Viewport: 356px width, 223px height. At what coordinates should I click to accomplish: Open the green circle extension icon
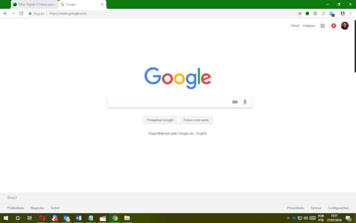pyautogui.click(x=307, y=13)
